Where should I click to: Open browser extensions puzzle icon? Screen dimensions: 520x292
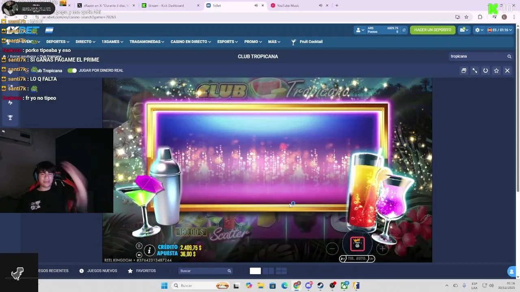(x=480, y=17)
